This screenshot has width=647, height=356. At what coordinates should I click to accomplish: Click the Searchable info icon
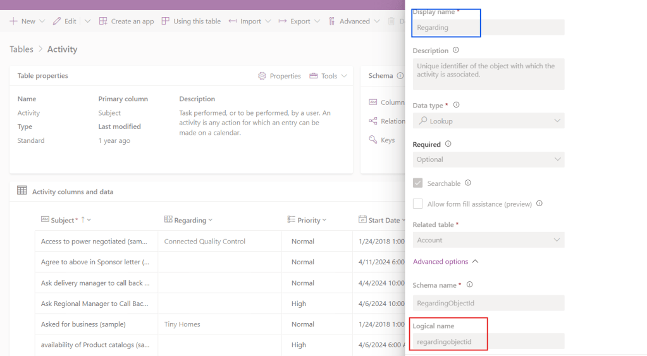(x=468, y=183)
